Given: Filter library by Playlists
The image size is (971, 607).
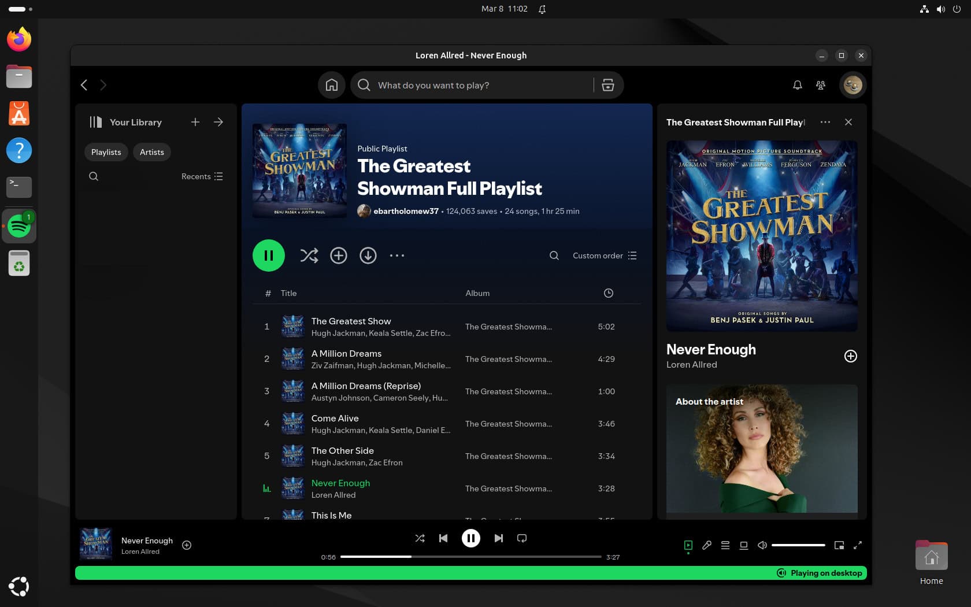Looking at the screenshot, I should (106, 152).
